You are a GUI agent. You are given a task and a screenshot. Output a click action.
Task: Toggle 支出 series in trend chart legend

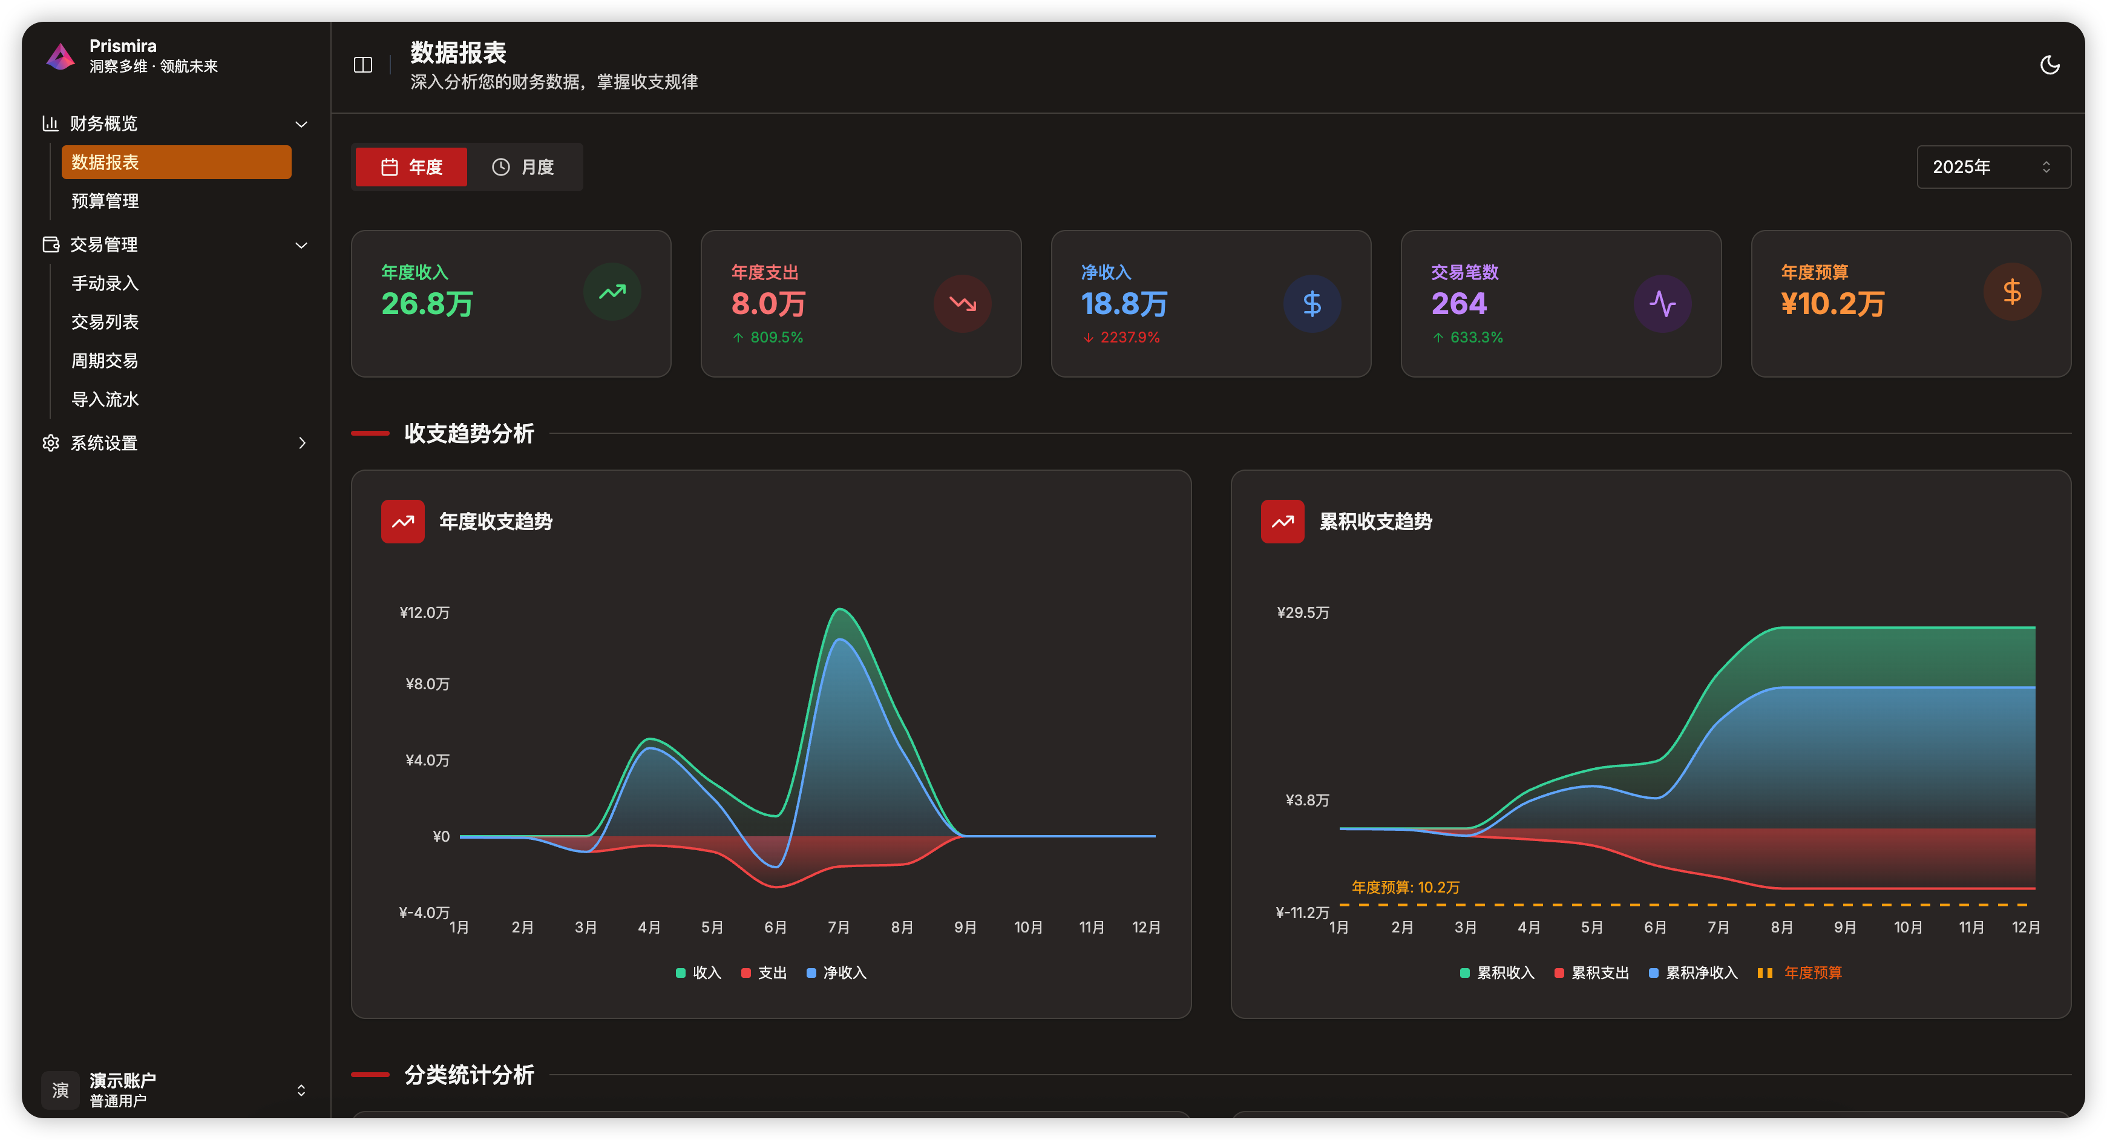[764, 972]
